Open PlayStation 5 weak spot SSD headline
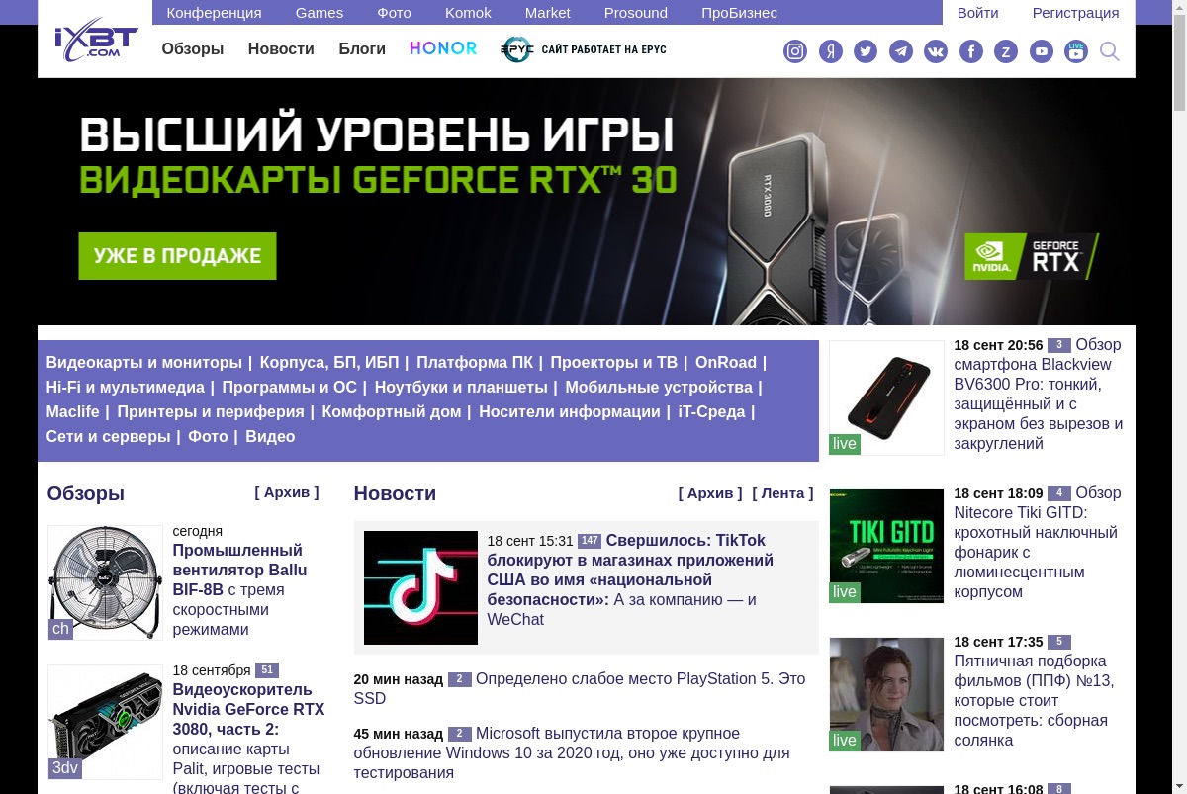This screenshot has width=1187, height=794. [580, 689]
